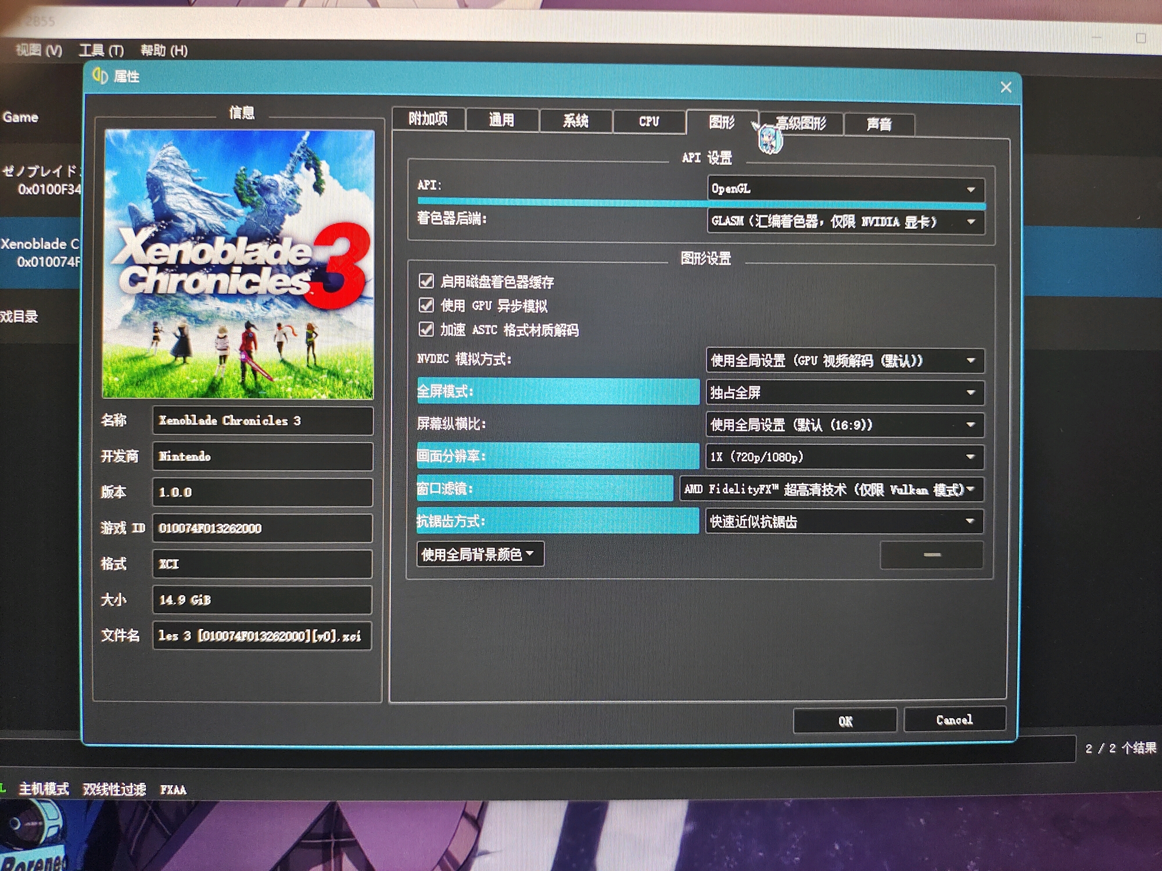
Task: Open the 工具 (T) menu in main window
Action: [102, 51]
